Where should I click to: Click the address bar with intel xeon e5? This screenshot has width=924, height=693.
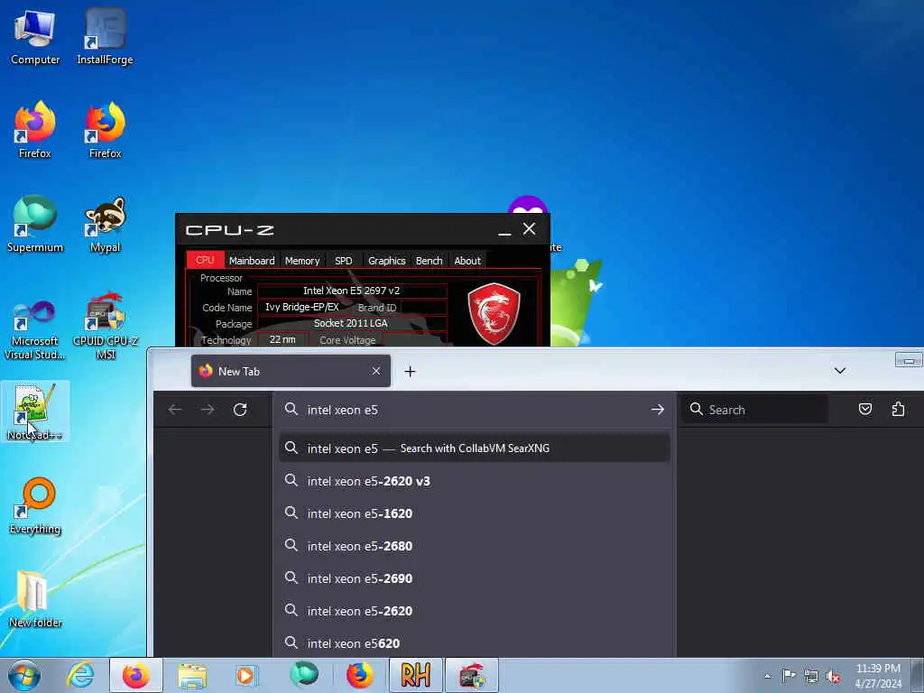[475, 410]
